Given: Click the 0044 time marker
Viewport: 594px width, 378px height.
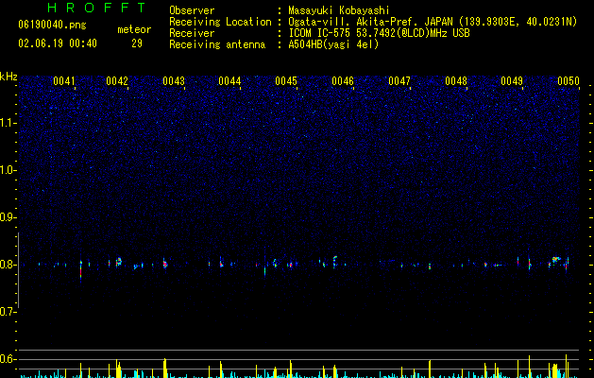Looking at the screenshot, I should point(229,81).
